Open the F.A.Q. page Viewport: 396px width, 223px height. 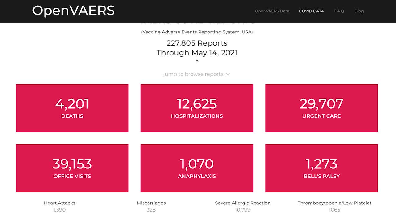pyautogui.click(x=339, y=11)
